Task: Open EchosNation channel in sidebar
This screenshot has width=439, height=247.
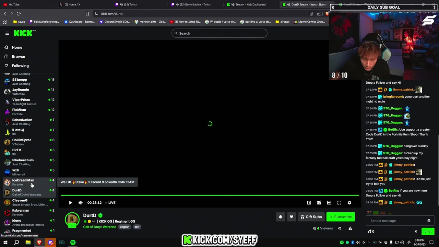Action: tap(29, 122)
